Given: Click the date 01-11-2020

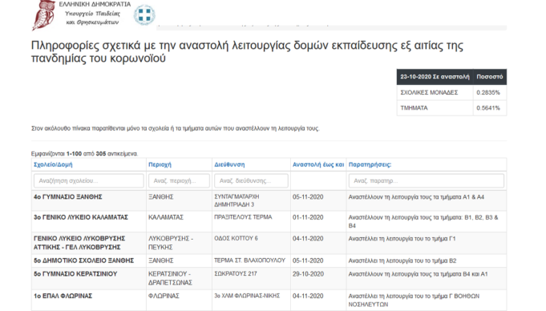Looking at the screenshot, I should 308,217.
